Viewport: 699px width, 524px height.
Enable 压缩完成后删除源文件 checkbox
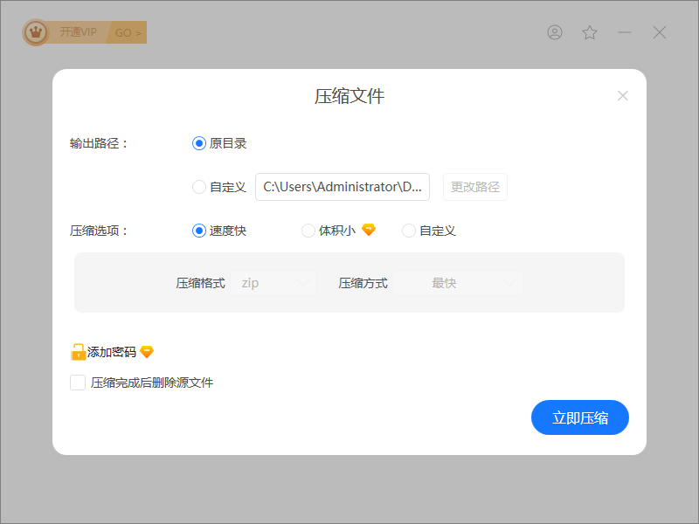tap(78, 383)
